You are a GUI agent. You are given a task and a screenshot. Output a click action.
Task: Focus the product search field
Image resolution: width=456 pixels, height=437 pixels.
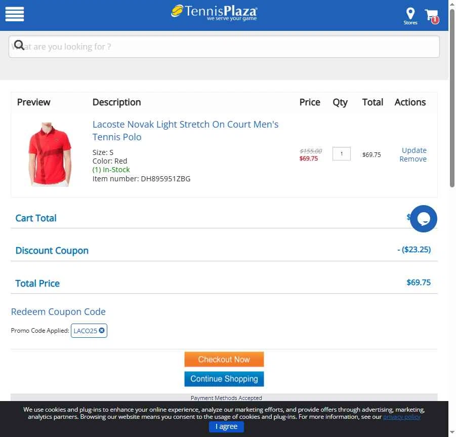coord(224,47)
